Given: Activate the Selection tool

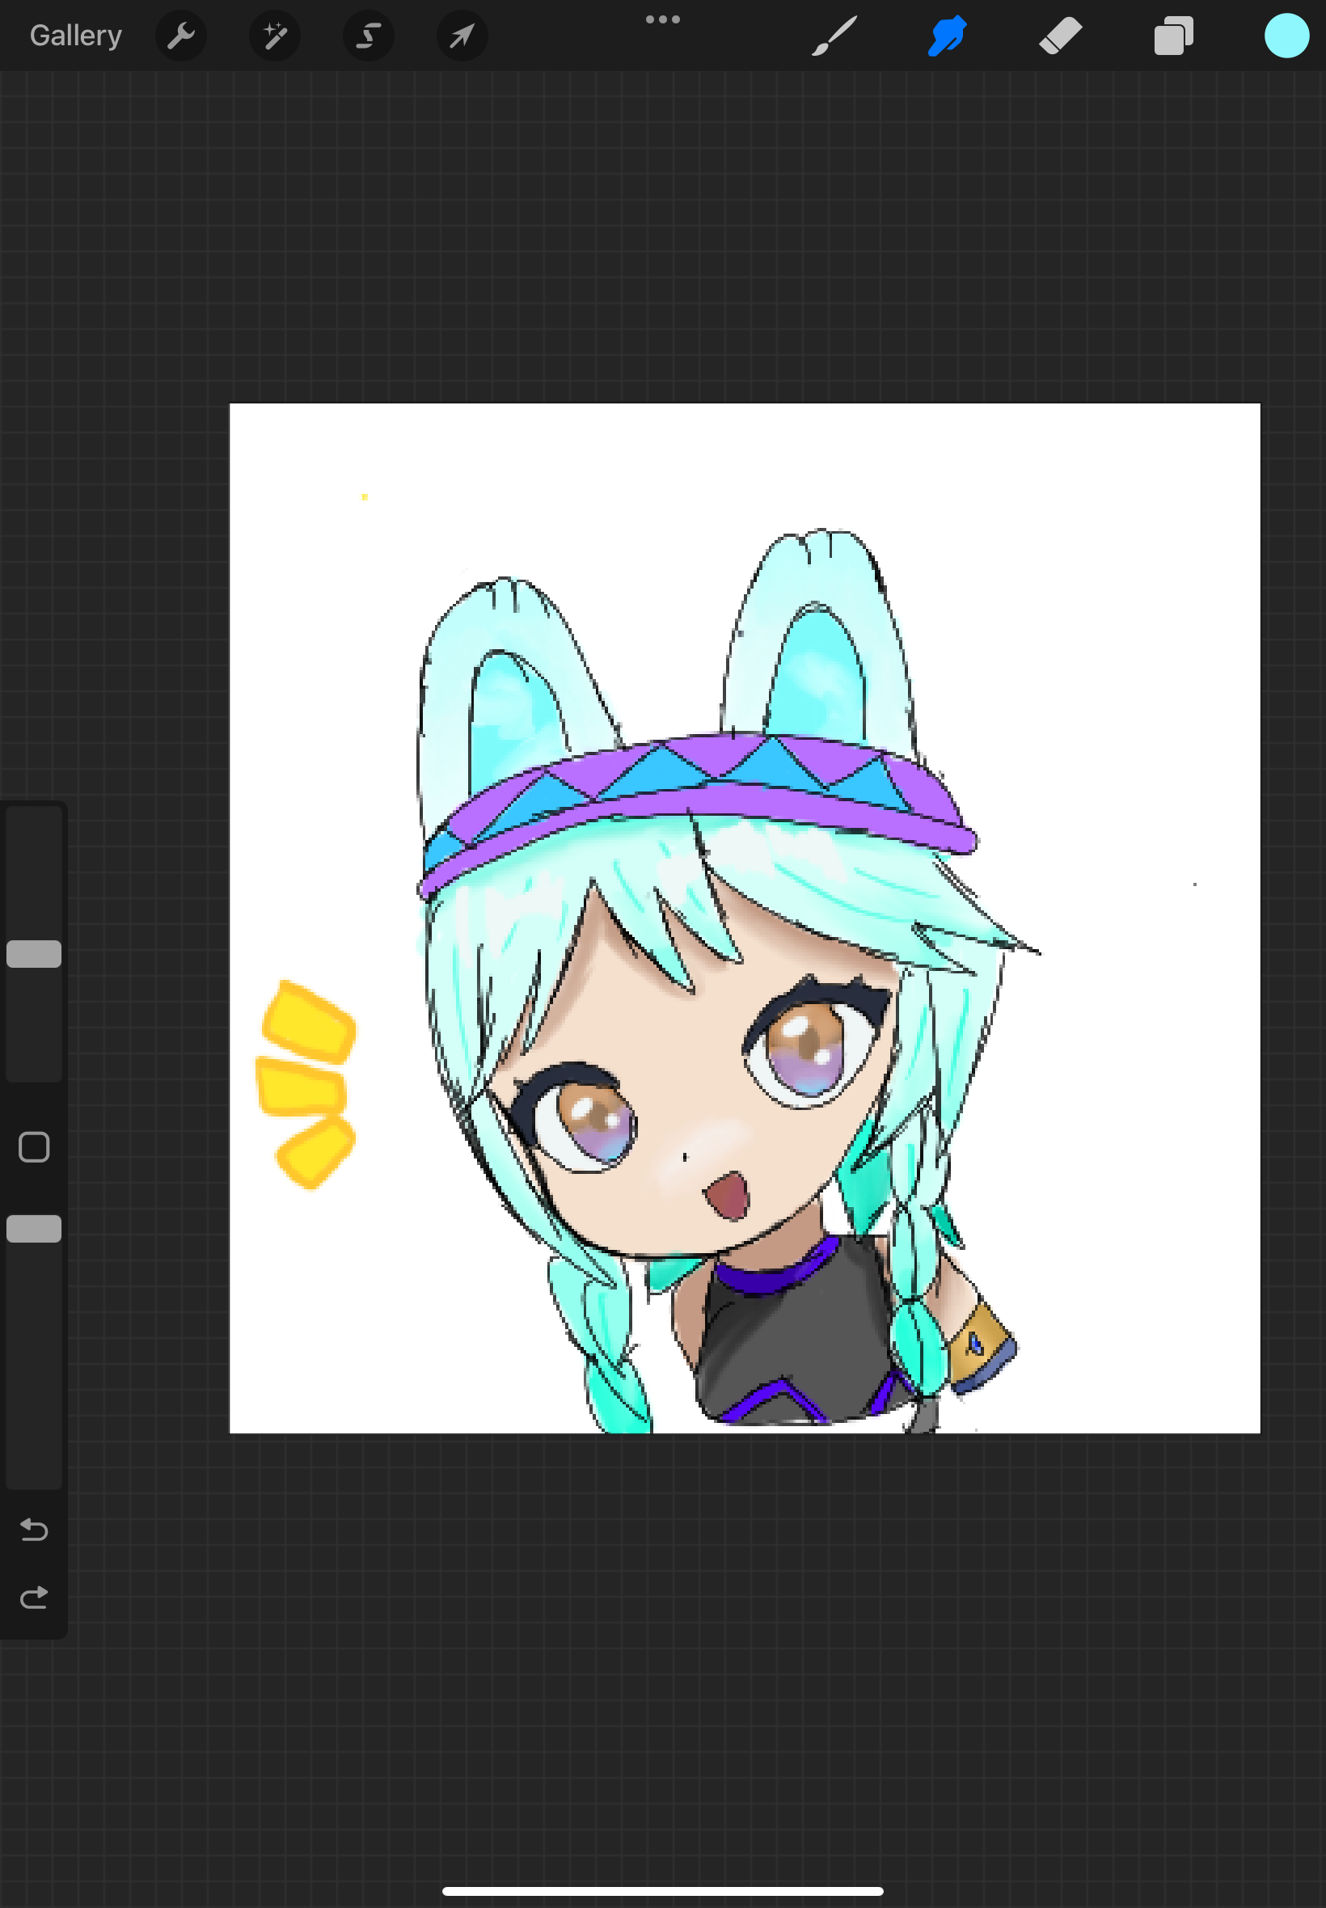Looking at the screenshot, I should 368,36.
